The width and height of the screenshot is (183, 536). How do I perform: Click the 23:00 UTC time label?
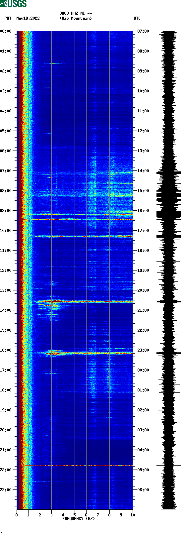click(143, 350)
